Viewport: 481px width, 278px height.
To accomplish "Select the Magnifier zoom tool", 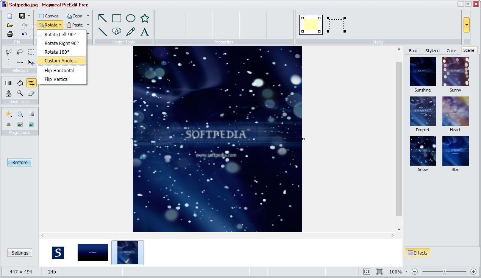I will point(20,93).
